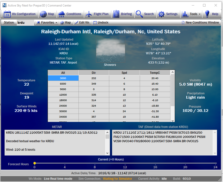Click the METAR raw text line
This screenshot has width=223, height=182.
(52, 133)
